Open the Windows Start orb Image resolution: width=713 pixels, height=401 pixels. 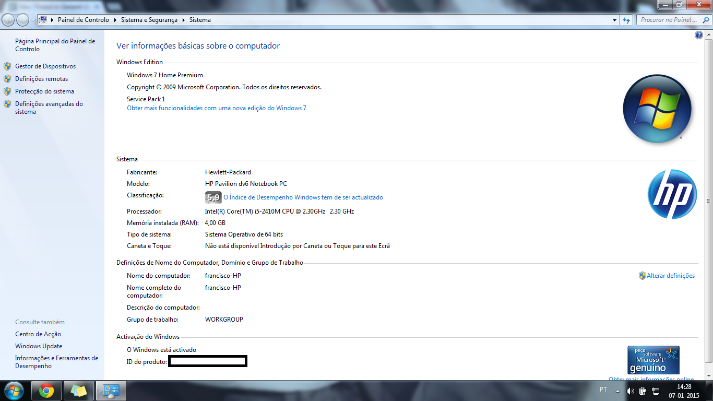pyautogui.click(x=14, y=391)
